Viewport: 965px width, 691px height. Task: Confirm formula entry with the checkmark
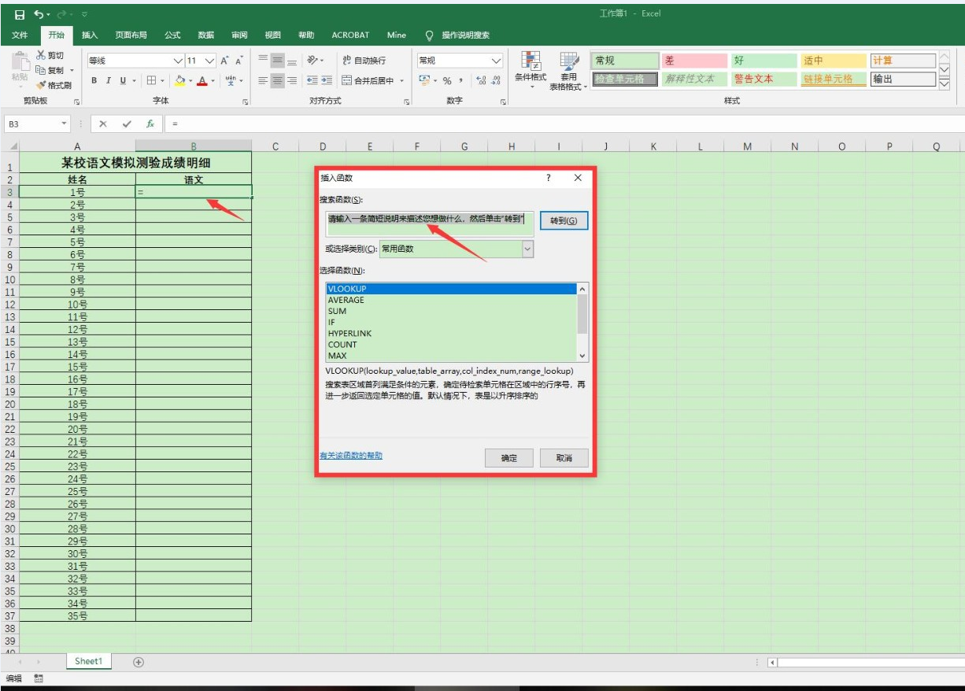pos(127,124)
